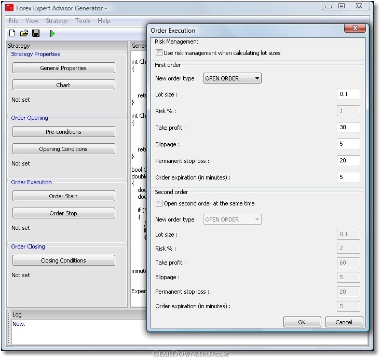Screen dimensions: 381x358
Task: Open the Strategy menu
Action: (57, 21)
